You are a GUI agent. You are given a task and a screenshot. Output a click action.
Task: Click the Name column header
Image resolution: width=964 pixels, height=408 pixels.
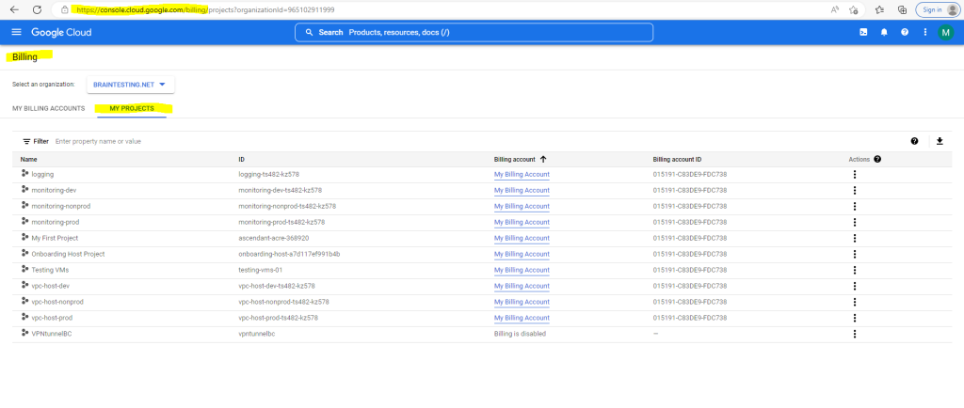pyautogui.click(x=29, y=160)
